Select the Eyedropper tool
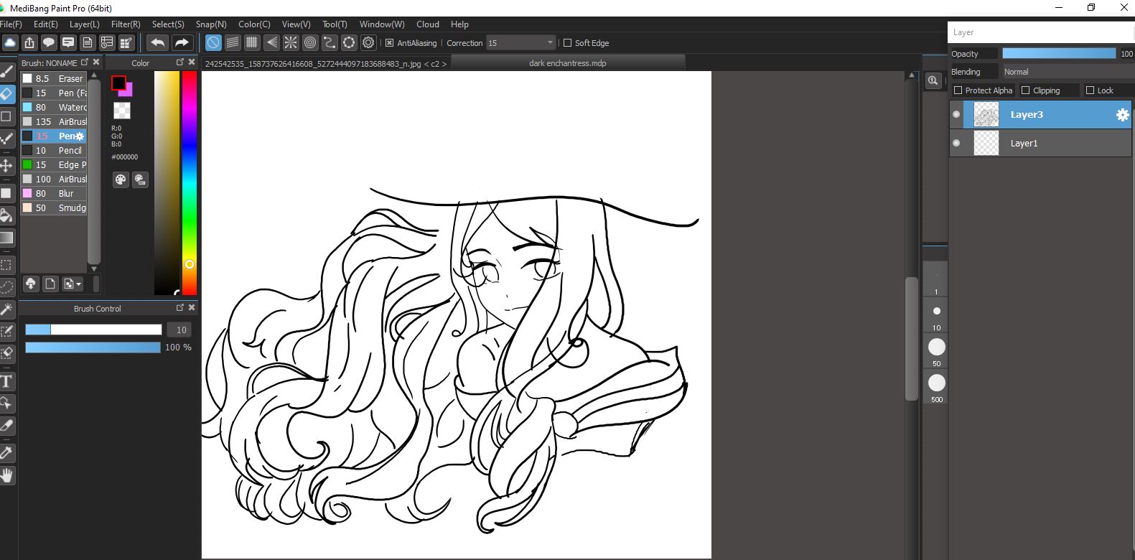Viewport: 1135px width, 560px height. (x=6, y=453)
